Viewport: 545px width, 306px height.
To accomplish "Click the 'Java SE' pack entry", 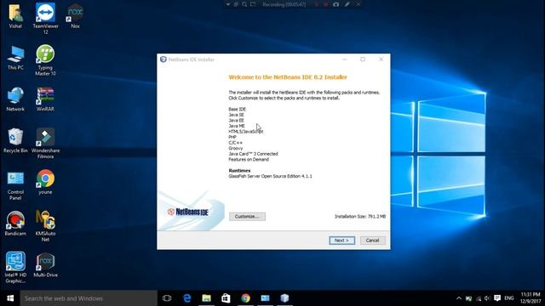I will pyautogui.click(x=237, y=115).
